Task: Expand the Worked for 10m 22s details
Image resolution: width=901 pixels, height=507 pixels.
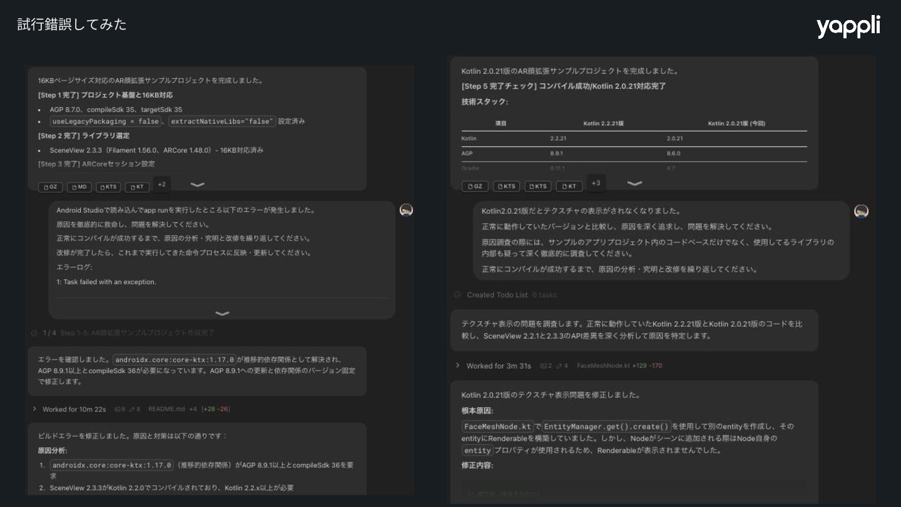Action: [69, 409]
